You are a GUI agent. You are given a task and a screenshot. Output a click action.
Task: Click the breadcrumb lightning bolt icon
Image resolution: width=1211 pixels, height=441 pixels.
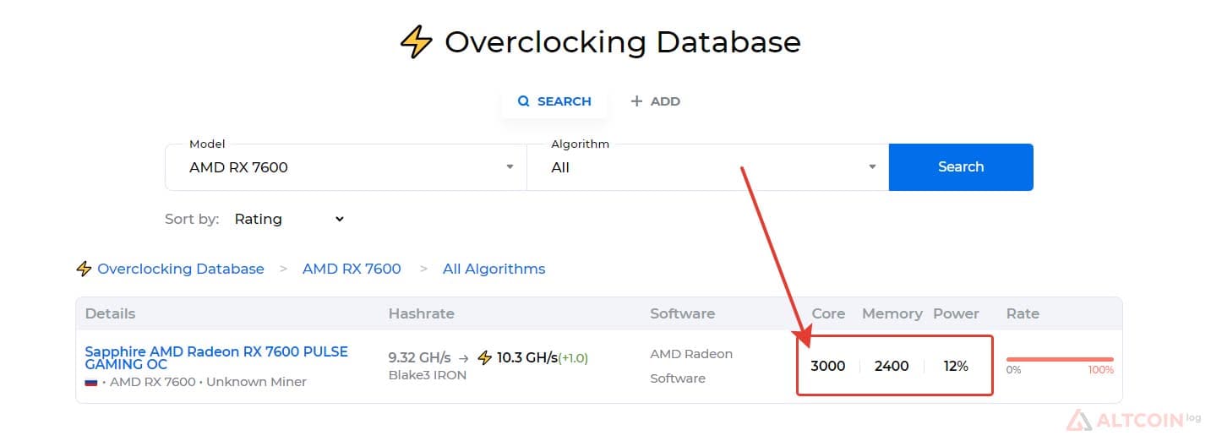[x=84, y=269]
